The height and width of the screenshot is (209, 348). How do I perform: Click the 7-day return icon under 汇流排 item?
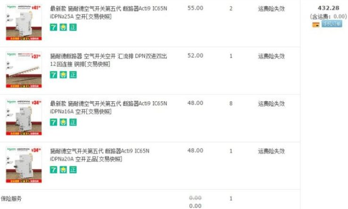[x=53, y=75]
